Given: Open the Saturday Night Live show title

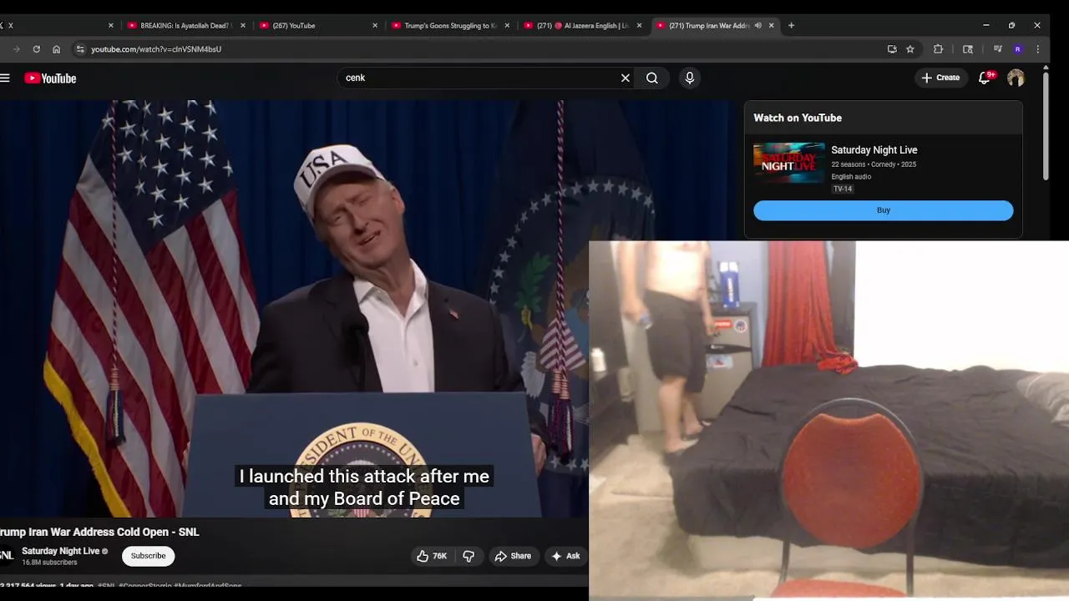Looking at the screenshot, I should point(874,150).
